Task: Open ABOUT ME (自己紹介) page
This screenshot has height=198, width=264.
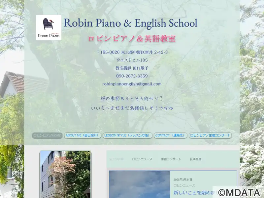Action: click(x=82, y=135)
